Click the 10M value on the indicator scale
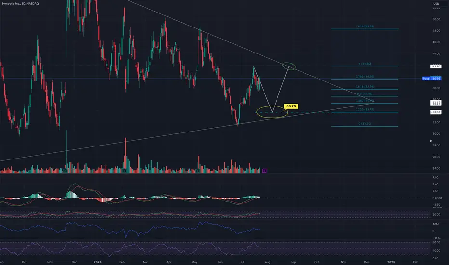This screenshot has width=449, height=265. click(x=435, y=224)
